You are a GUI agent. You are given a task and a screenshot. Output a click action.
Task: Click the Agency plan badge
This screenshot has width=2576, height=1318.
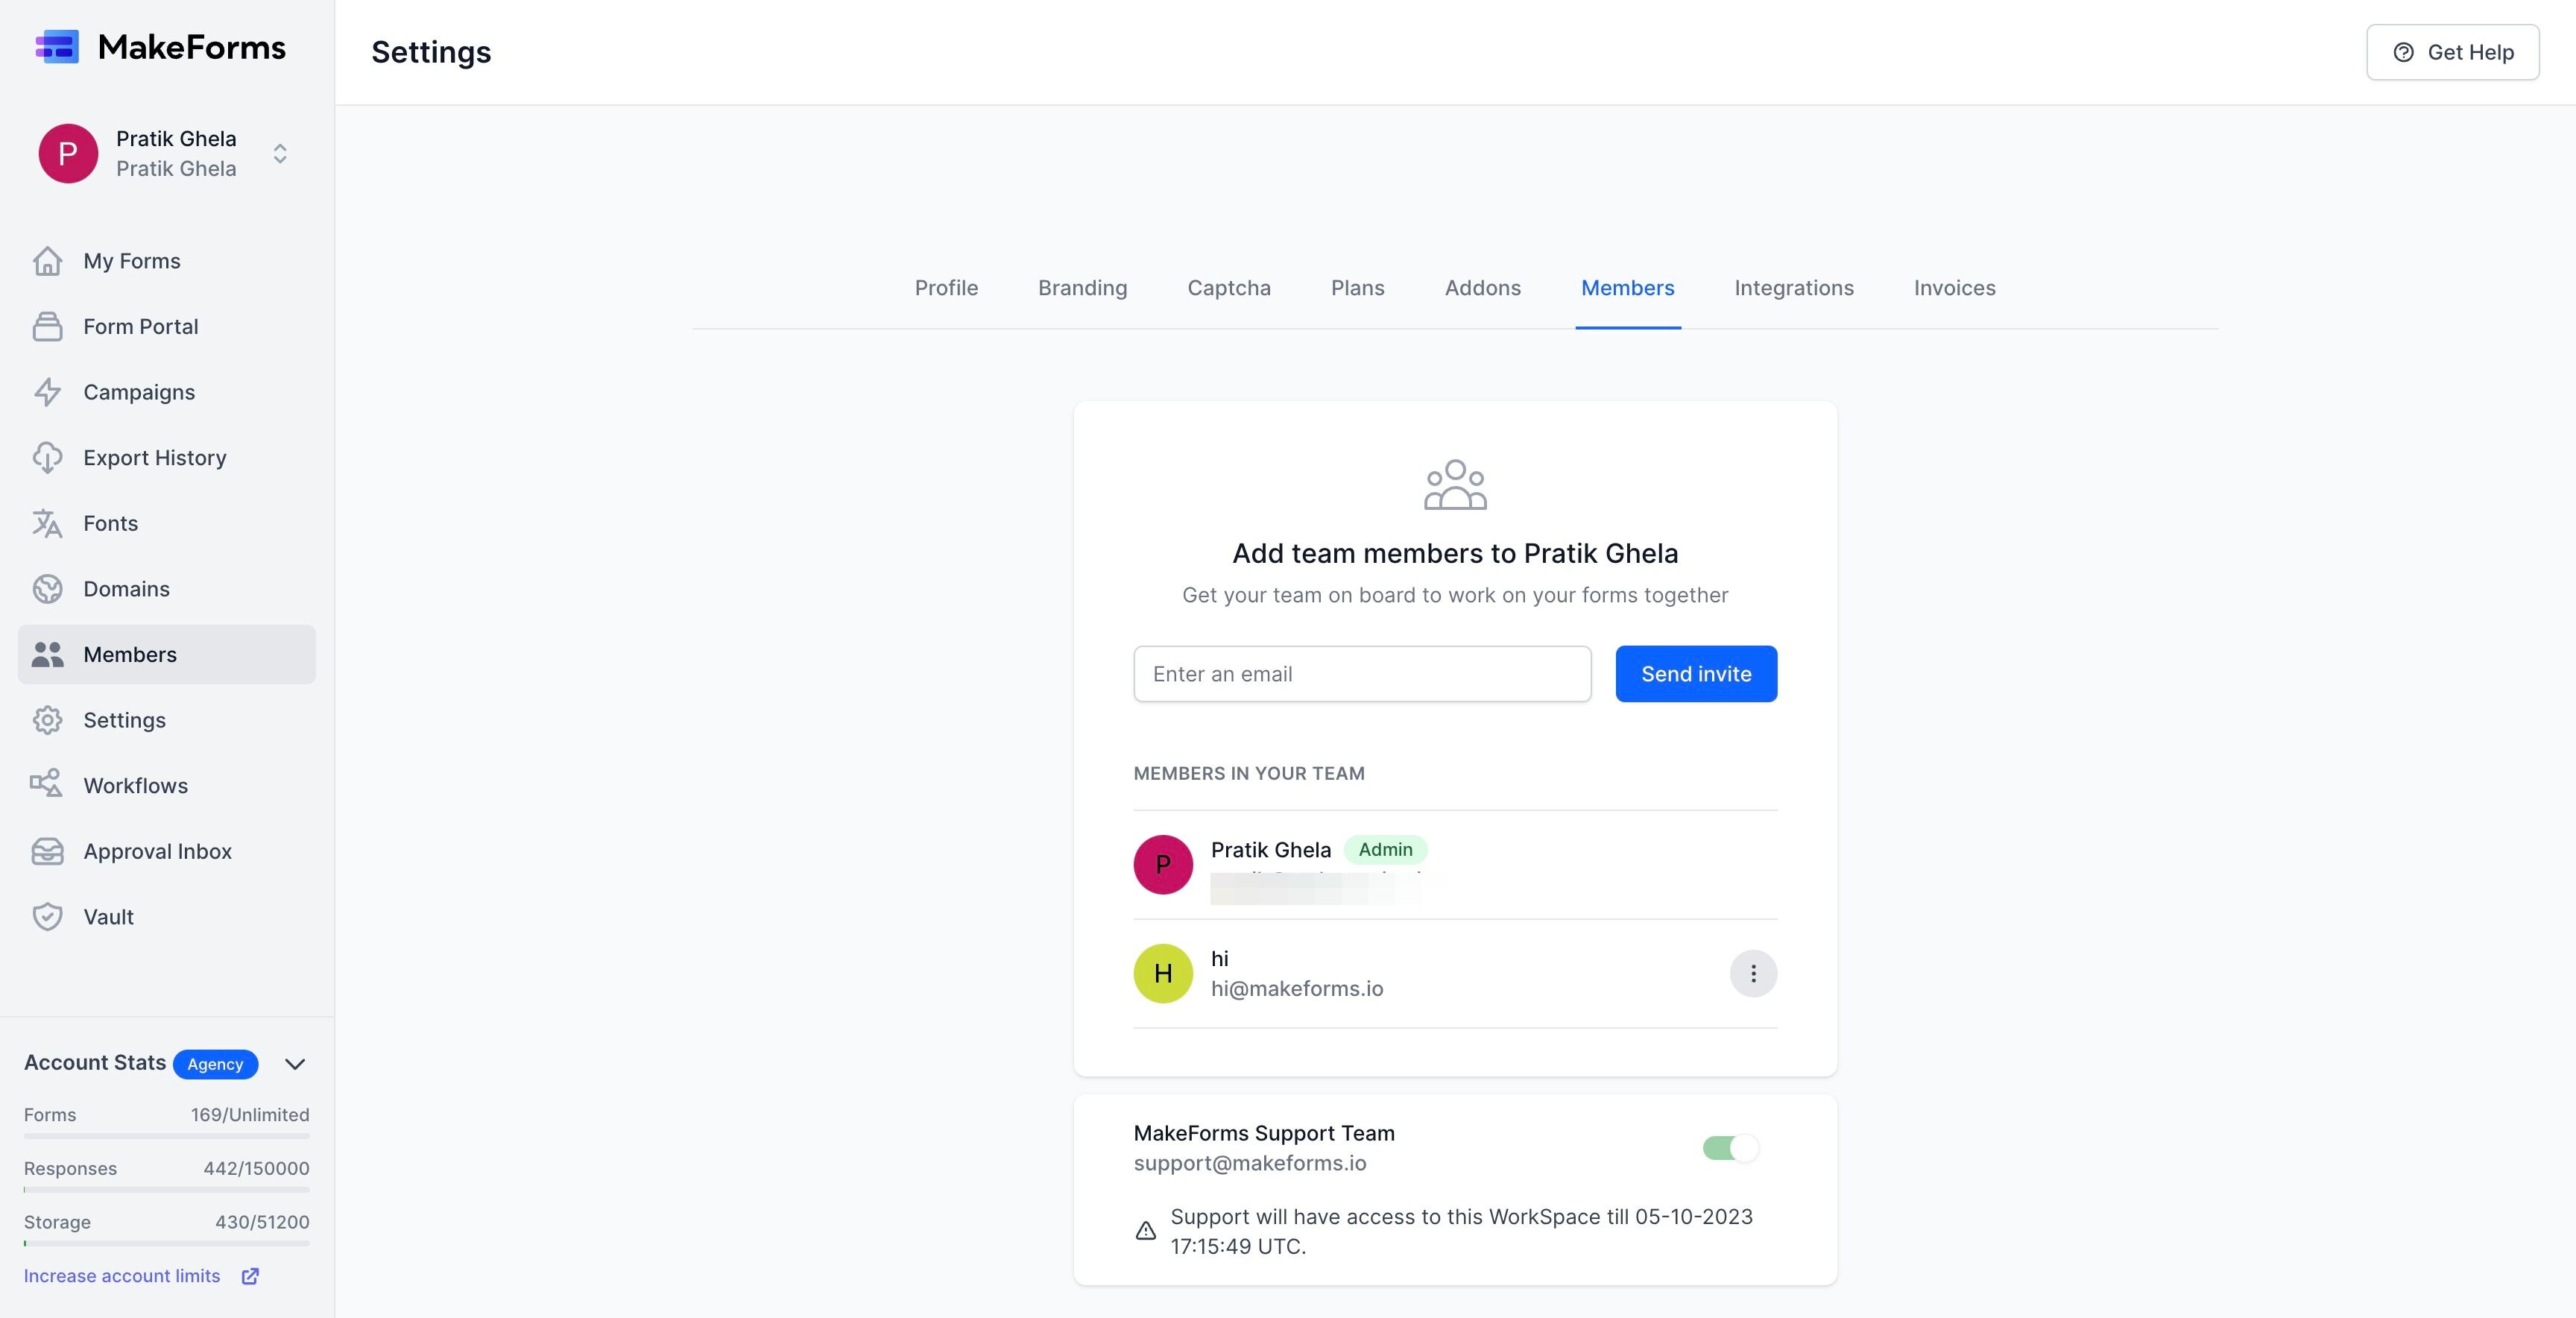(215, 1064)
